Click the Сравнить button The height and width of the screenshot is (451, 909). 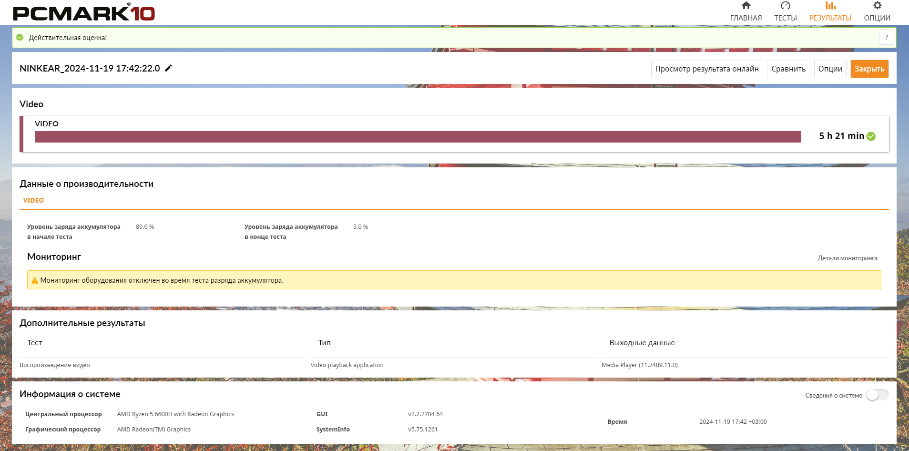tap(788, 69)
